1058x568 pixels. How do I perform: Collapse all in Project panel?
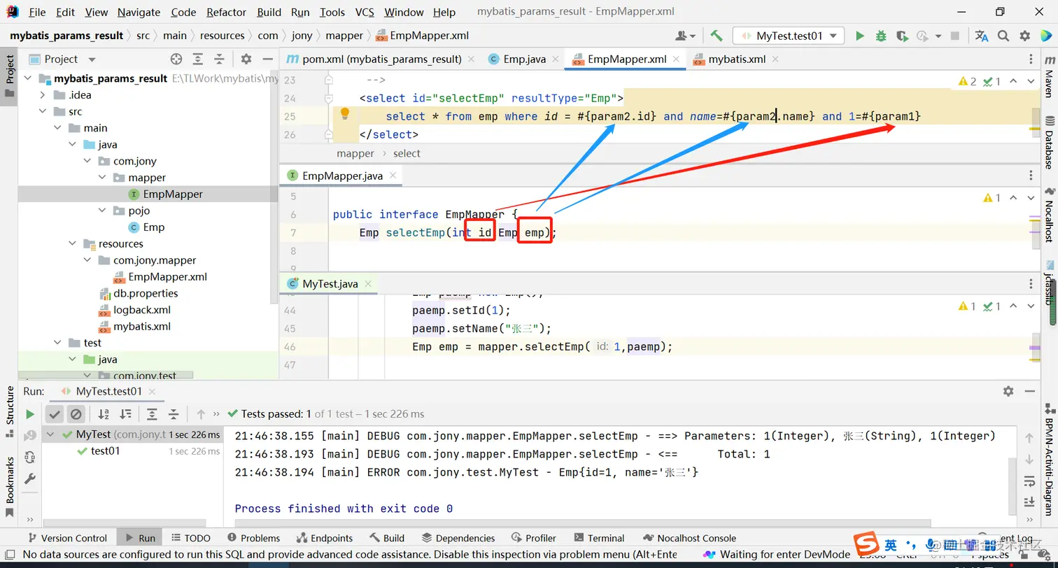[x=220, y=59]
